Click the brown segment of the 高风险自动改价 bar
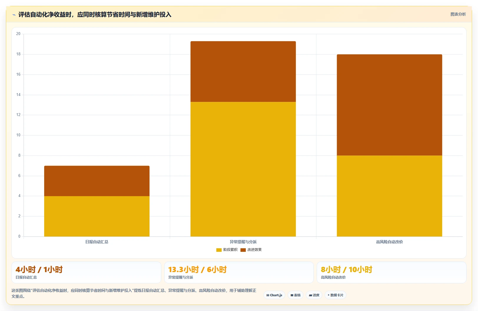The height and width of the screenshot is (311, 478). (x=389, y=105)
